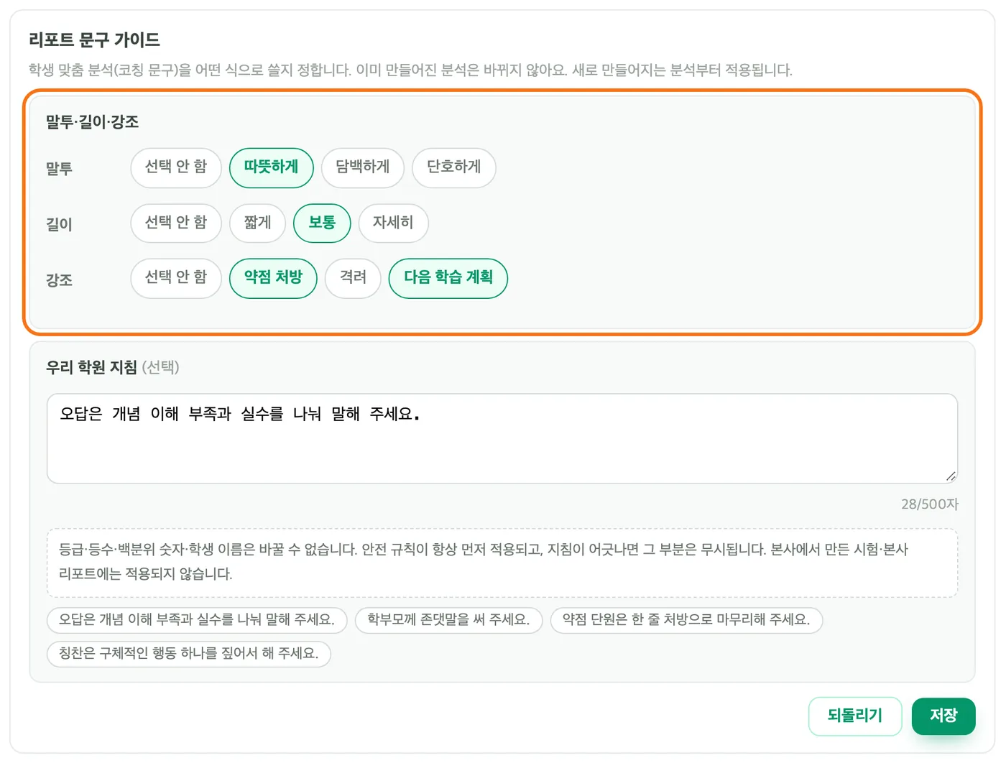
Task: Click the '28/500자' character counter
Action: [930, 504]
